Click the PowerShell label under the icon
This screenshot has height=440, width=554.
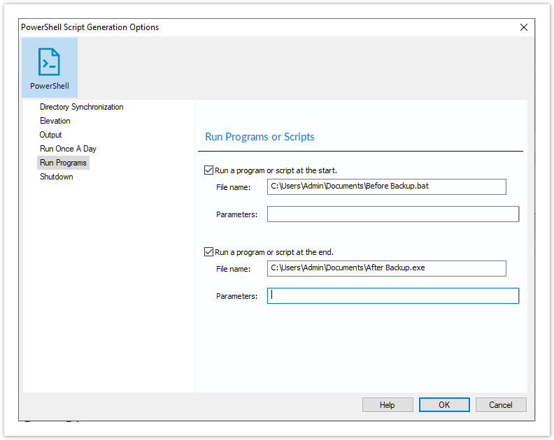50,86
